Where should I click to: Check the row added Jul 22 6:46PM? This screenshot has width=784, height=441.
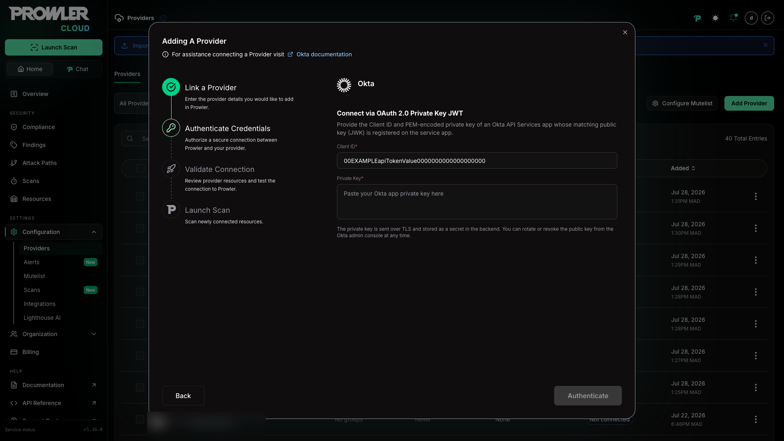click(140, 419)
